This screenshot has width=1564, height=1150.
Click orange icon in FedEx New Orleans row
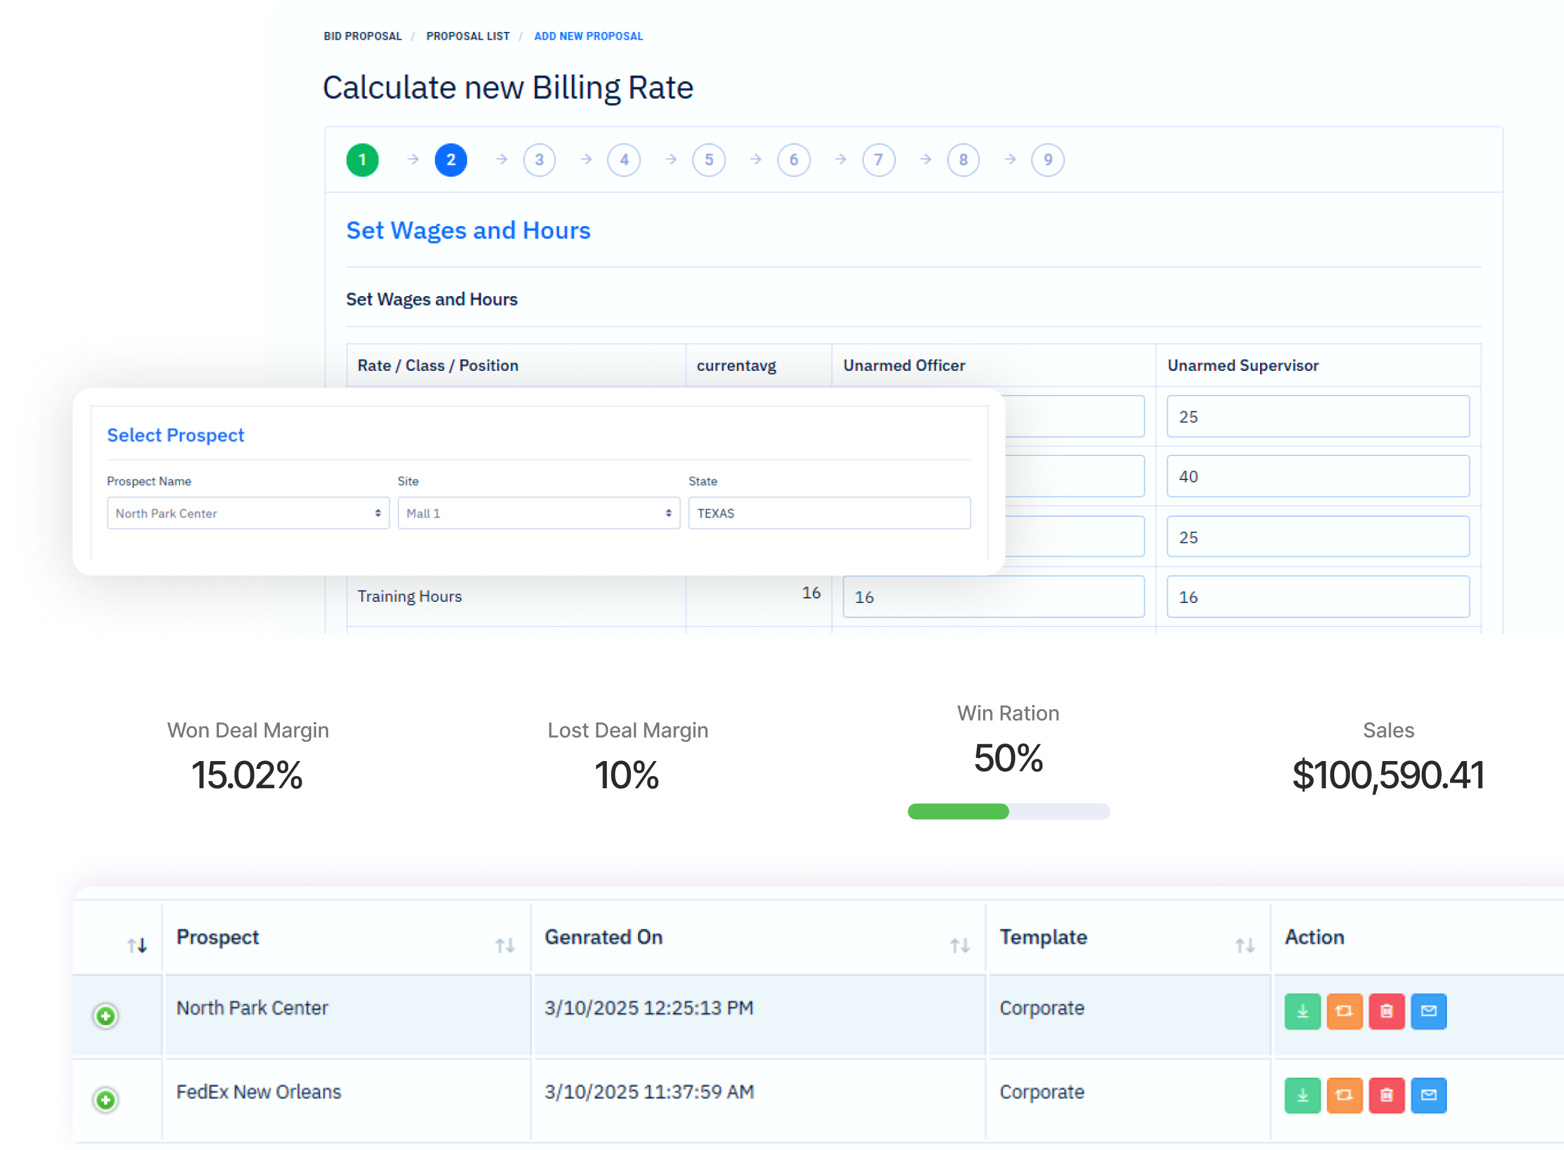[1344, 1096]
